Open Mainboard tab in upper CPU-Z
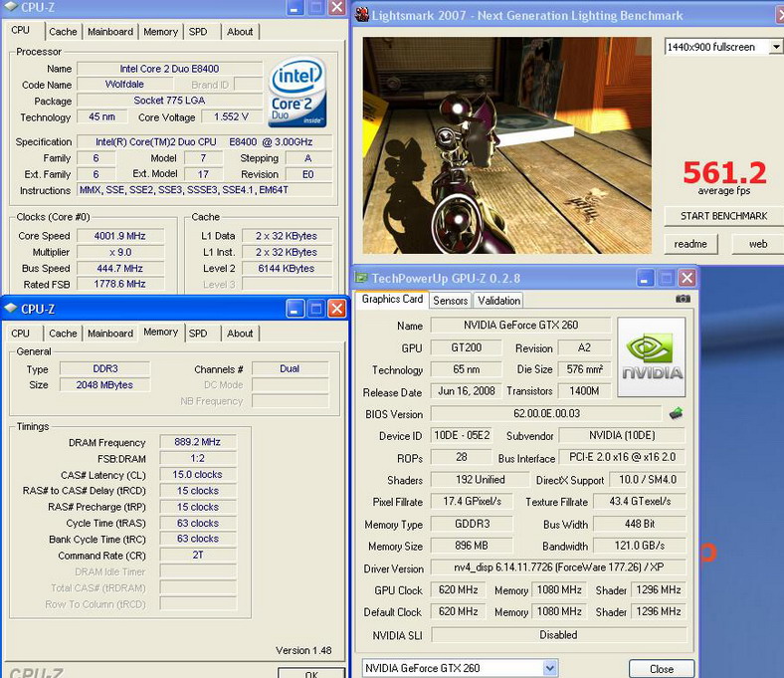784x678 pixels. [x=110, y=32]
